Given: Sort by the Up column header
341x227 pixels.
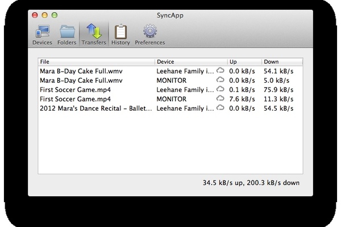Looking at the screenshot, I should coord(244,62).
